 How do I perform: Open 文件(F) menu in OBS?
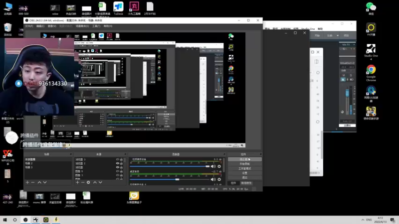[x=29, y=26]
